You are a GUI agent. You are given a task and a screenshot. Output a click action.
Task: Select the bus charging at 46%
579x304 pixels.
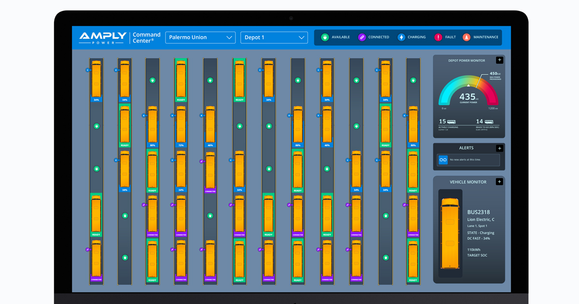click(210, 124)
